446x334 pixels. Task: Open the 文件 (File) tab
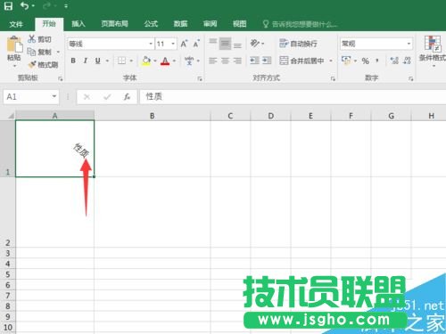[16, 24]
